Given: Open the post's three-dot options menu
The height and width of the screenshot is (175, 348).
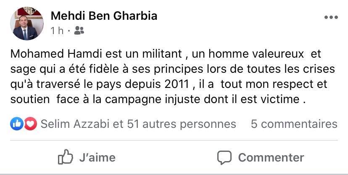Looking at the screenshot, I should (330, 17).
